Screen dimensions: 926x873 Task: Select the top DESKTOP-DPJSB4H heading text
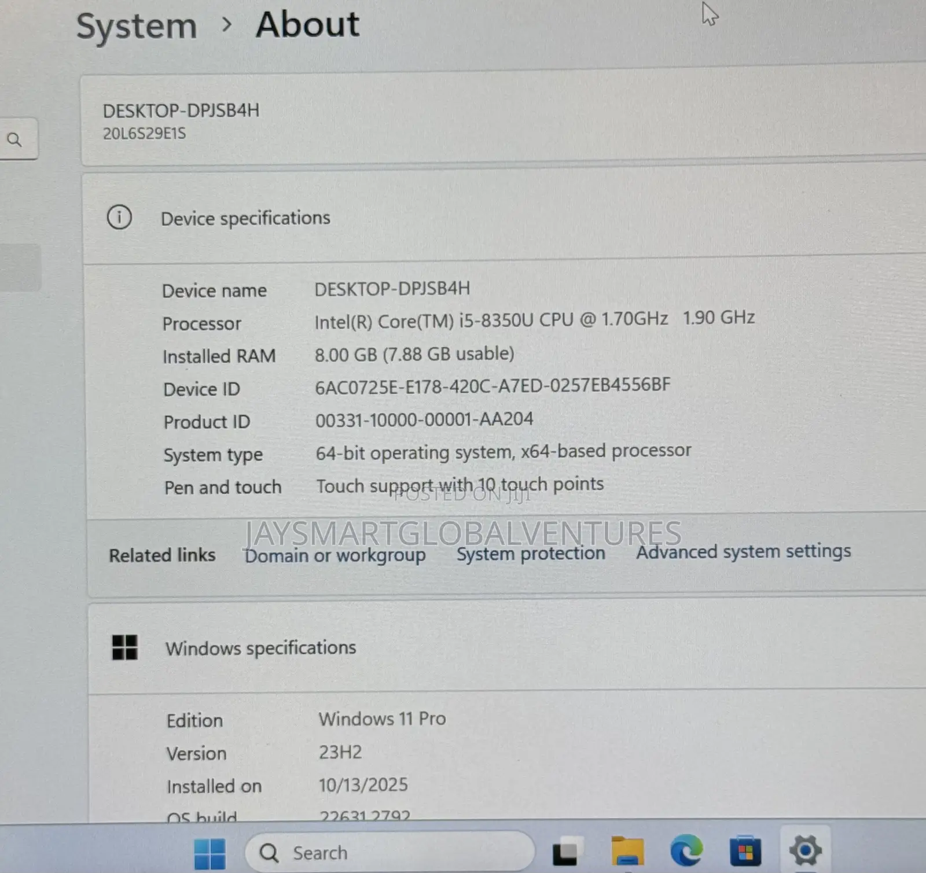coord(181,110)
